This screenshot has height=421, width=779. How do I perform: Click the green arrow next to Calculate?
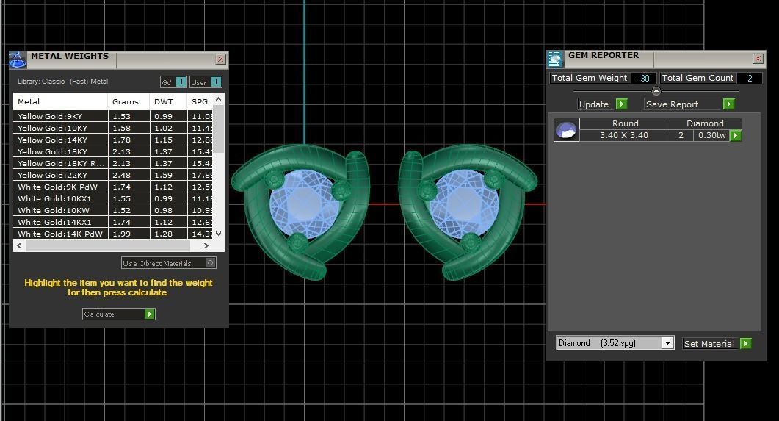(150, 314)
